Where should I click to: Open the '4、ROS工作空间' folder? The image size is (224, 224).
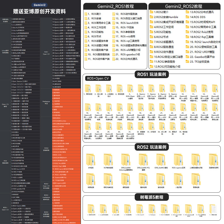click(x=95, y=27)
